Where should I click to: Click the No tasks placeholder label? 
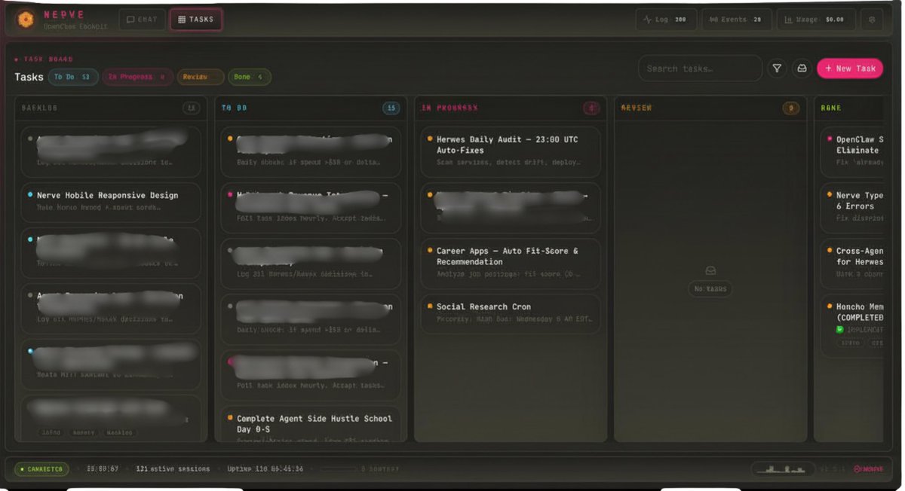click(710, 288)
